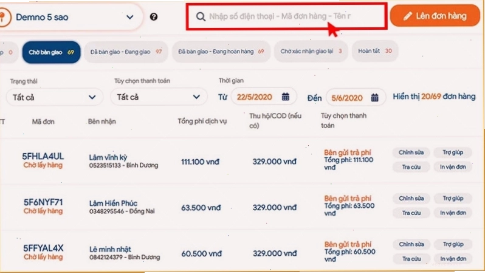This screenshot has width=485, height=274.
Task: Open order code 5FFYAL4X
Action: tap(43, 248)
